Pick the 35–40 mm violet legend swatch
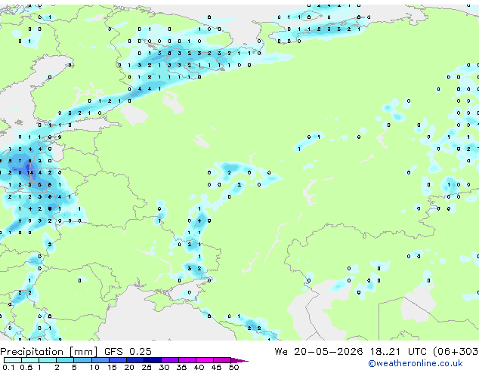Screen dimensions: 479x370 point(187,360)
